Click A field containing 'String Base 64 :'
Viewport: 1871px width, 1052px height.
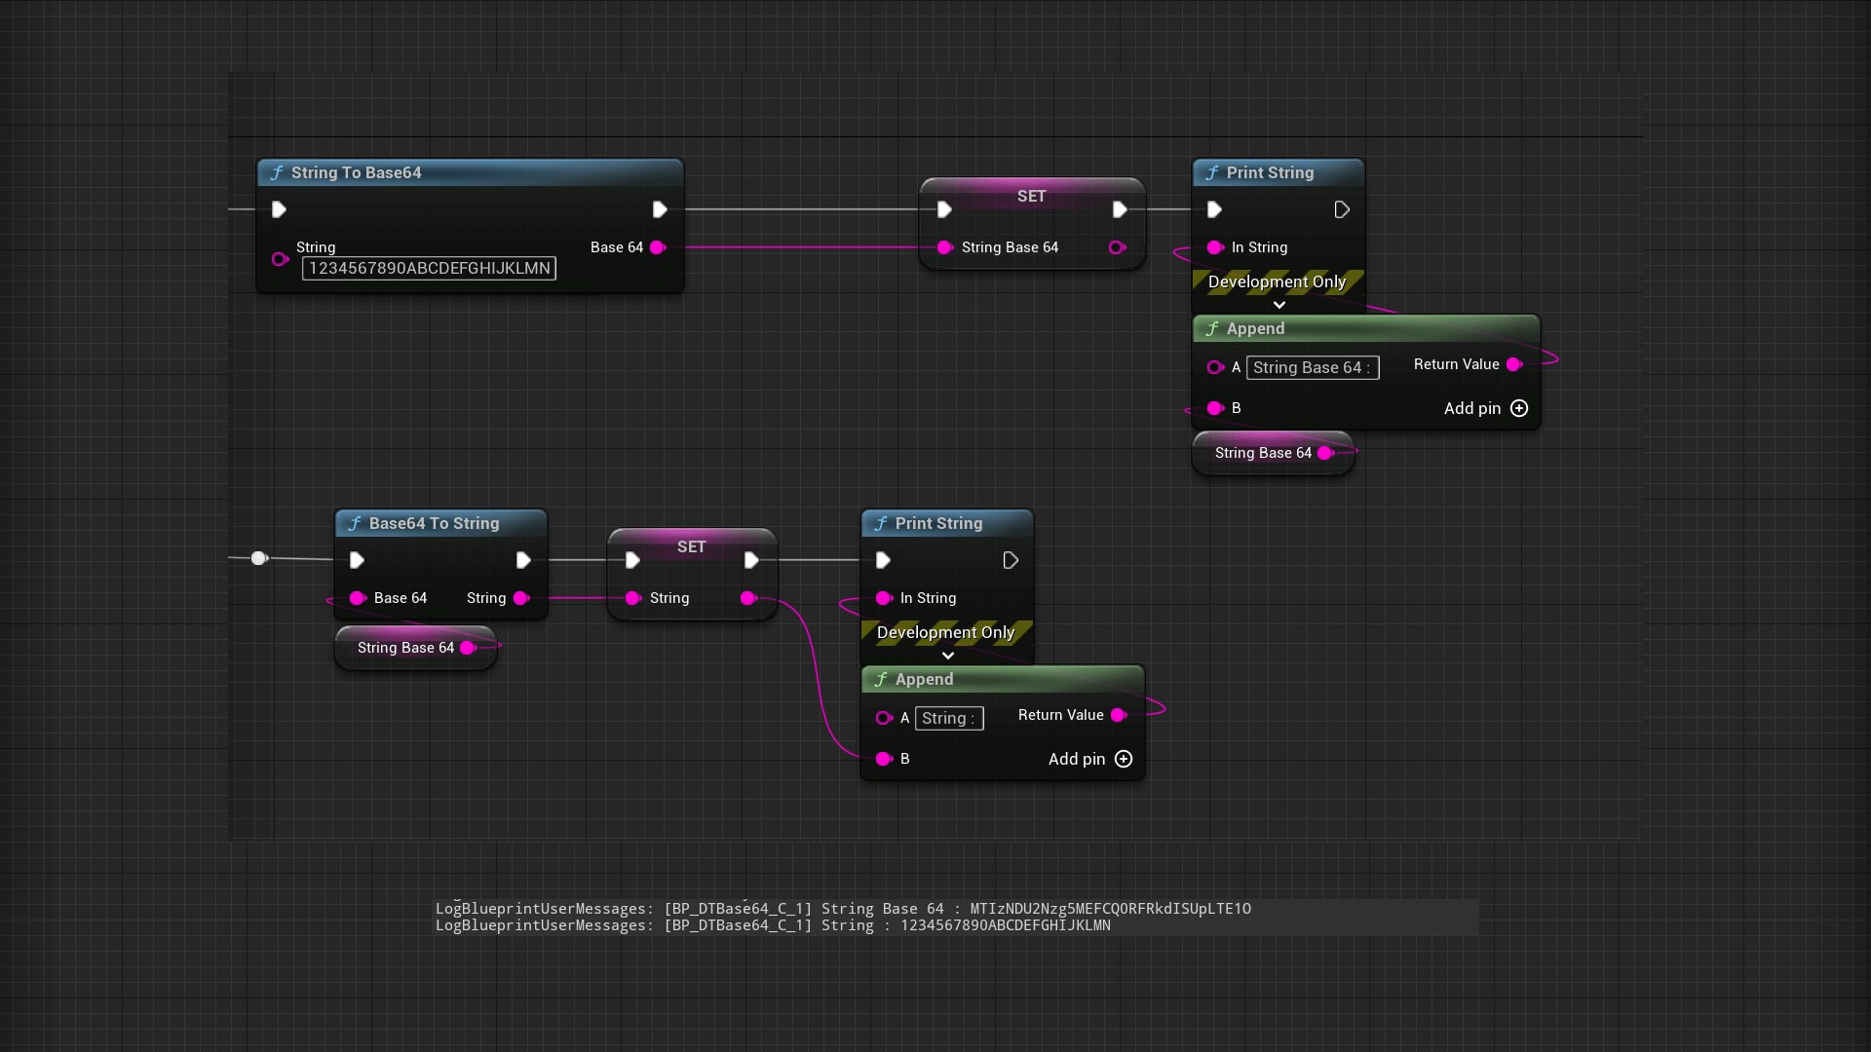click(1312, 367)
